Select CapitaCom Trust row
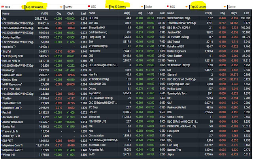Screen dimensions: 253x159 point(45,75)
